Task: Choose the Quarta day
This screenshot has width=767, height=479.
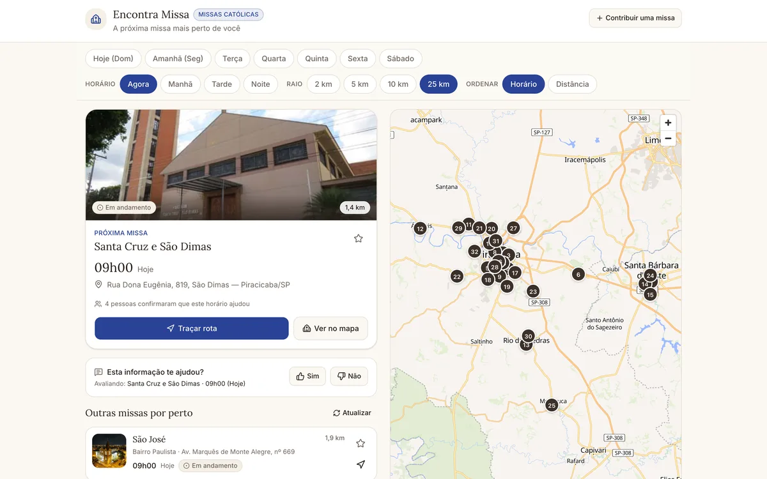Action: click(x=274, y=59)
